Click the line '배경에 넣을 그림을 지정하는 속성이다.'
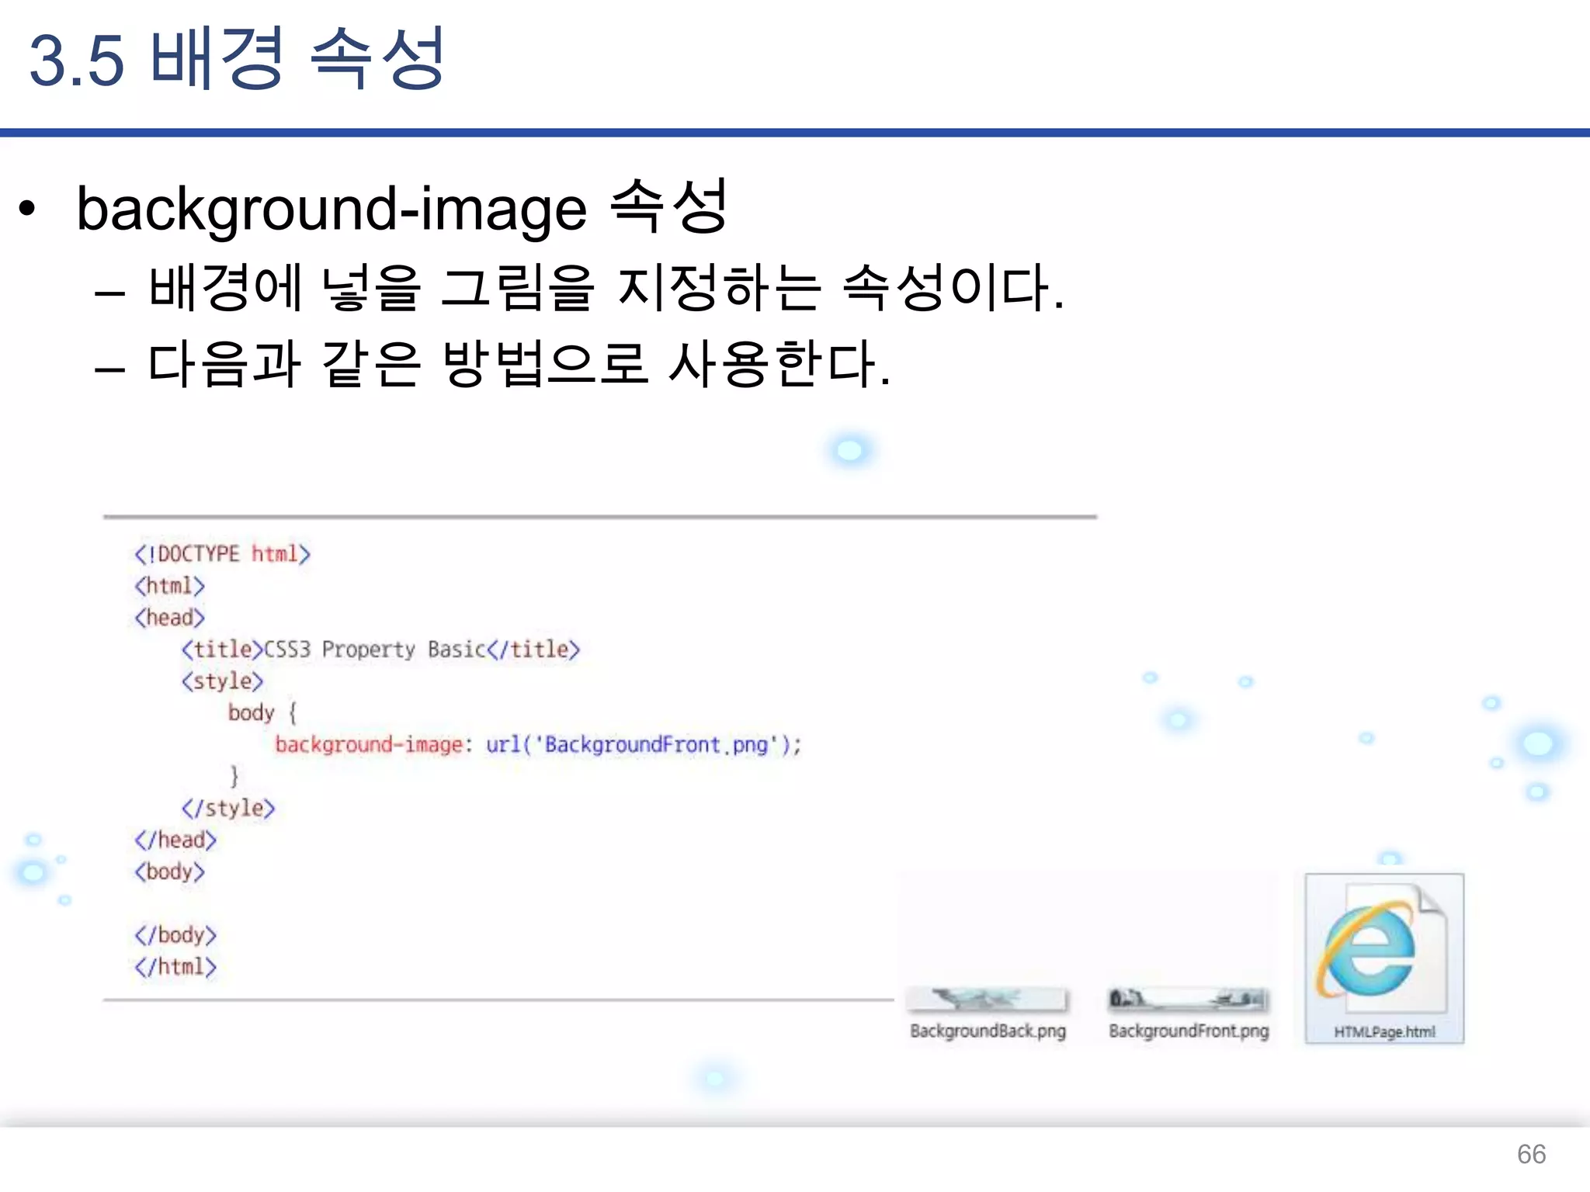1590x1192 pixels. click(x=606, y=288)
